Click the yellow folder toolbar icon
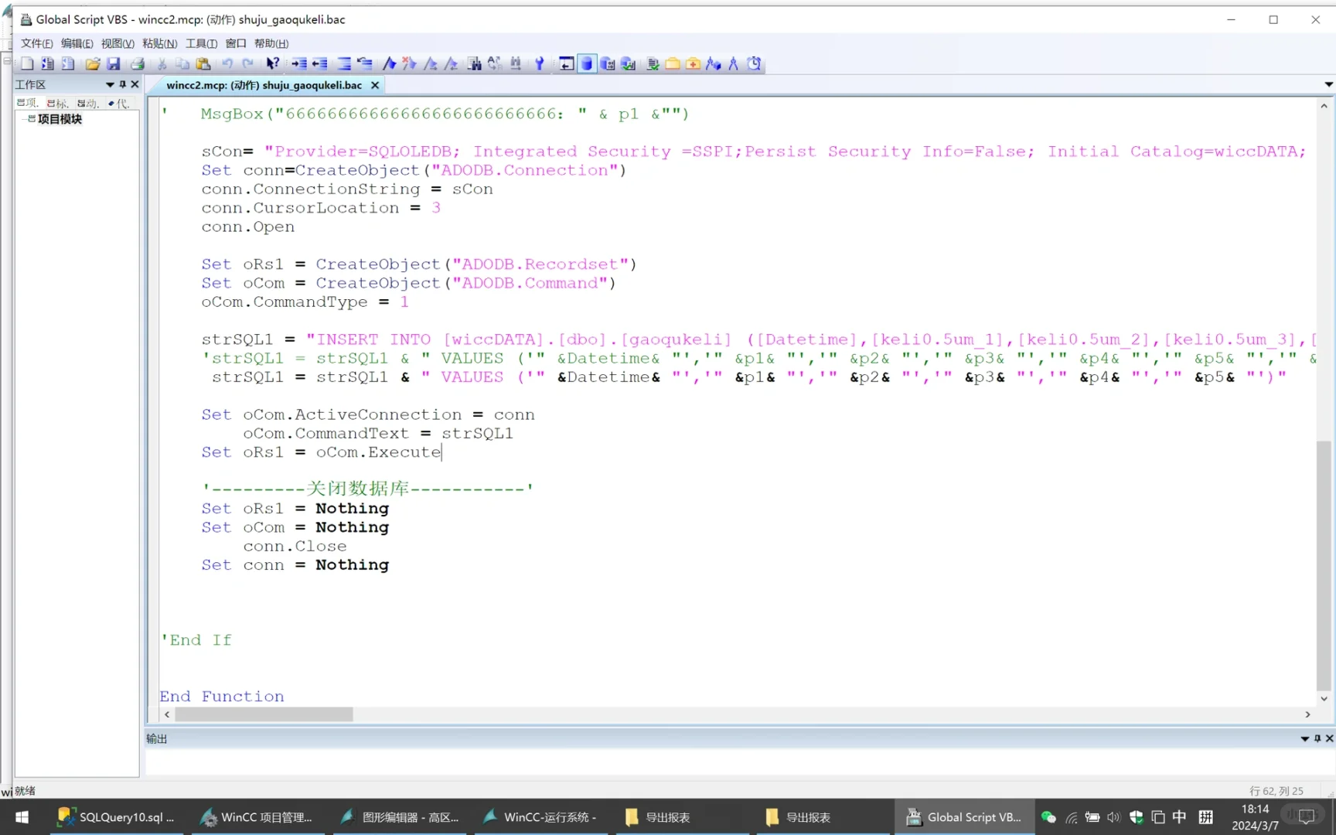This screenshot has width=1336, height=835. click(x=673, y=64)
